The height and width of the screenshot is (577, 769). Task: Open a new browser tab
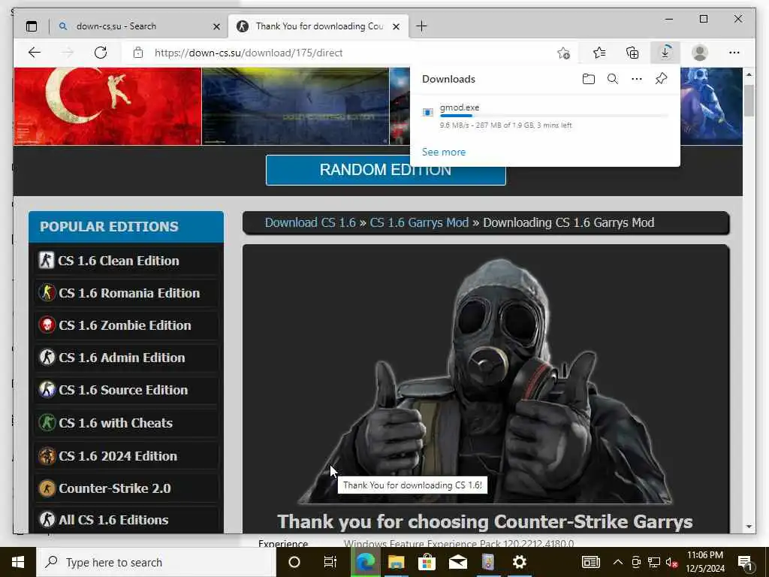tap(421, 26)
